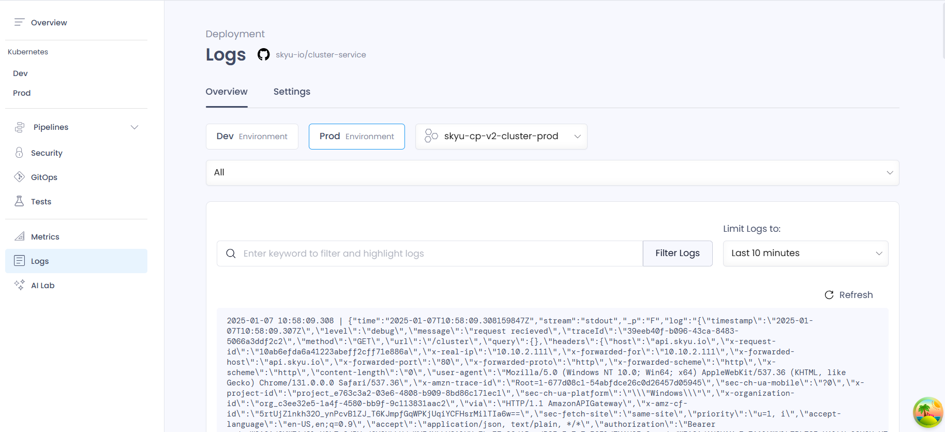Click the GitOps diamond icon
945x432 pixels.
tap(19, 177)
